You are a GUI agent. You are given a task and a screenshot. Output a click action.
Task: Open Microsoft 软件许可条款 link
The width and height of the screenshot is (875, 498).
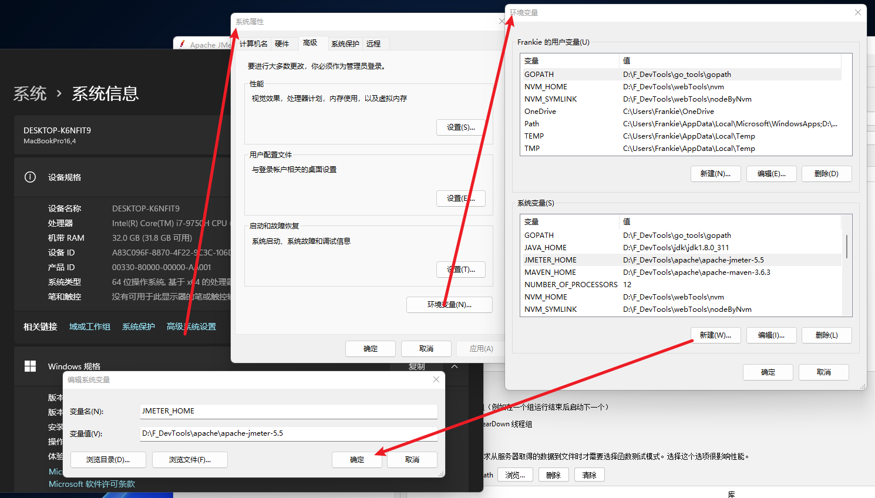click(x=92, y=484)
